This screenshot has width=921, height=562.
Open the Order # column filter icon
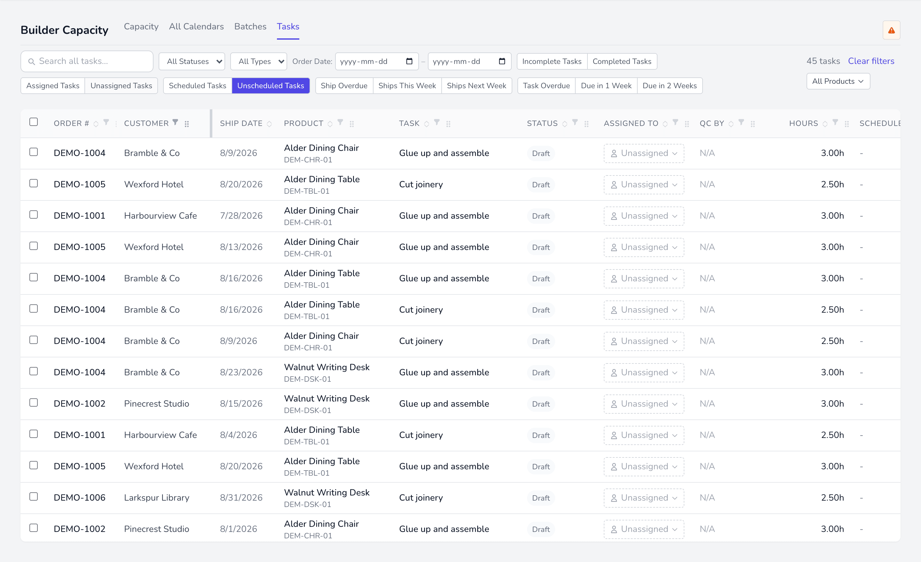(x=106, y=122)
